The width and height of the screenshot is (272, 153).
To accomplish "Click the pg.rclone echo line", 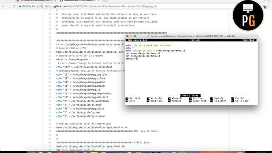I will click(x=81, y=78).
